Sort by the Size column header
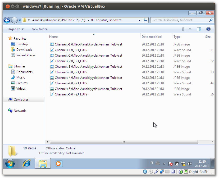Image resolution: width=219 pixels, height=179 pixels. [208, 37]
